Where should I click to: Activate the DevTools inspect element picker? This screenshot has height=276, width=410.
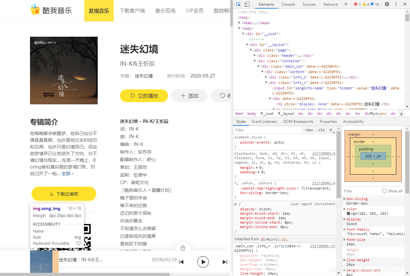tap(239, 4)
